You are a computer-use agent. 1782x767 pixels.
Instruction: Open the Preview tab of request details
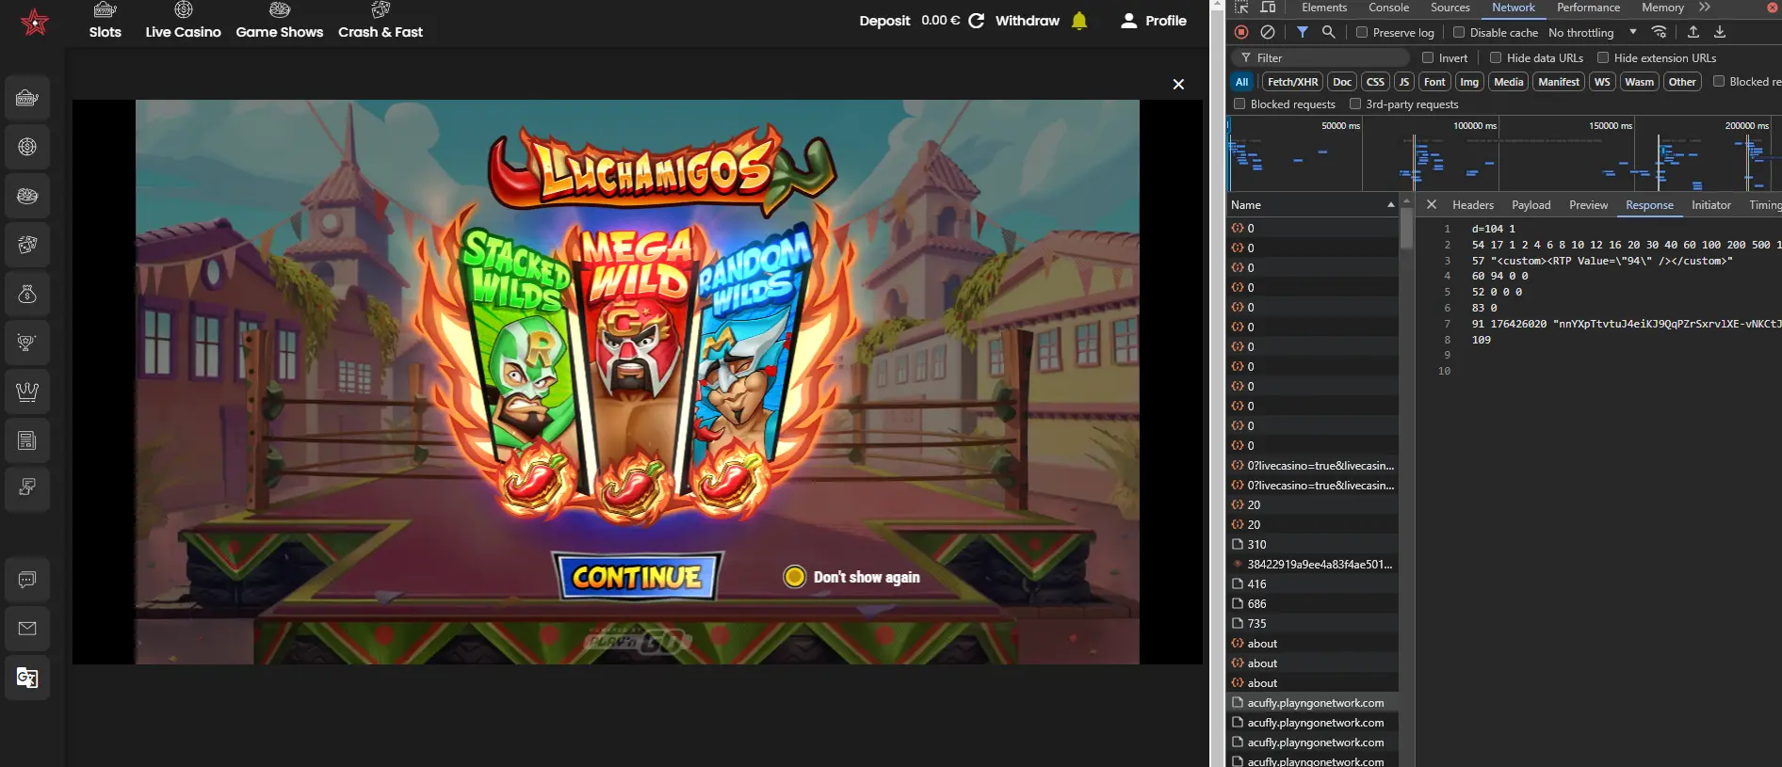[x=1589, y=204]
